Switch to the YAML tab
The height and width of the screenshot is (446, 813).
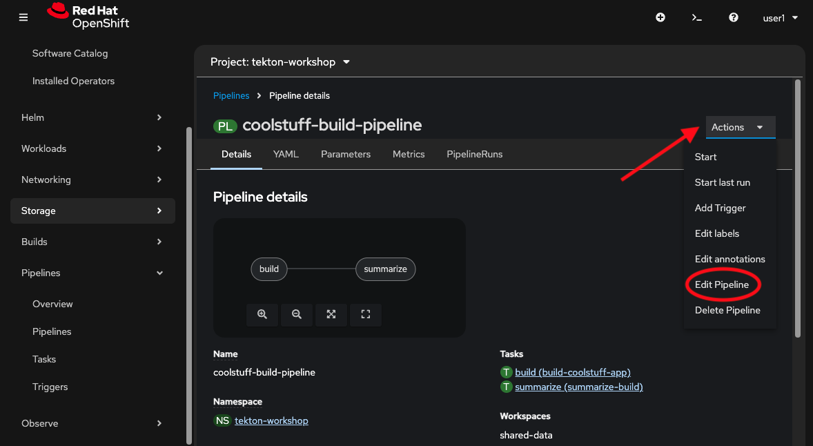pyautogui.click(x=286, y=154)
